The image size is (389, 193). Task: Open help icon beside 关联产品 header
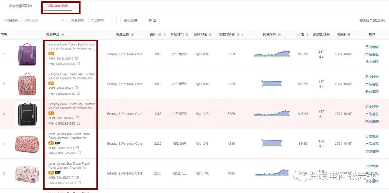tap(63, 35)
